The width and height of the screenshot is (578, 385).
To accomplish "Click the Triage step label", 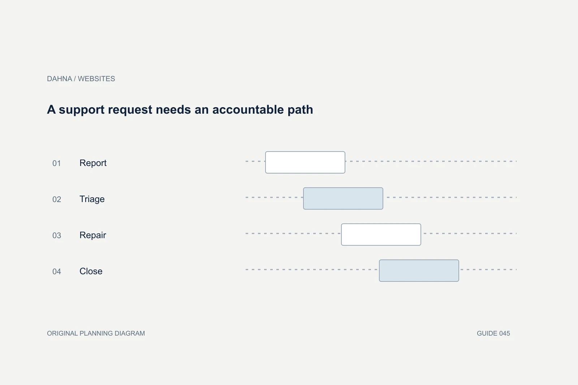I will click(92, 199).
